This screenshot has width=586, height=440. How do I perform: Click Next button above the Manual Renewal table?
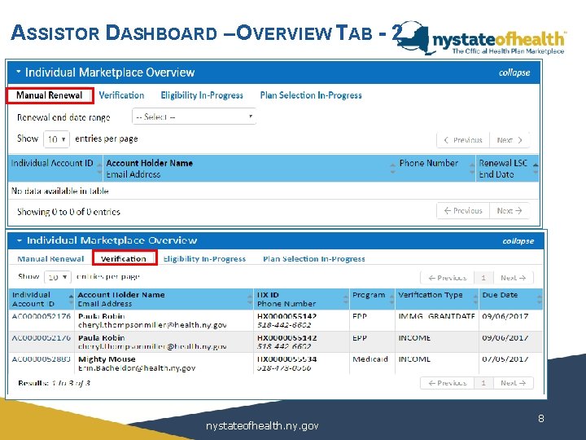(x=509, y=140)
